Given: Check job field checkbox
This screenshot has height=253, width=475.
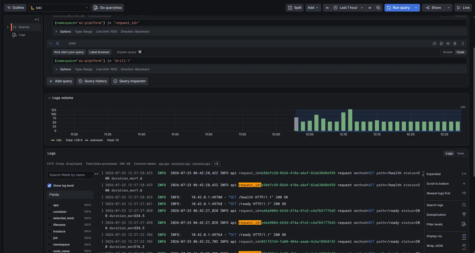Looking at the screenshot, I should 50,238.
